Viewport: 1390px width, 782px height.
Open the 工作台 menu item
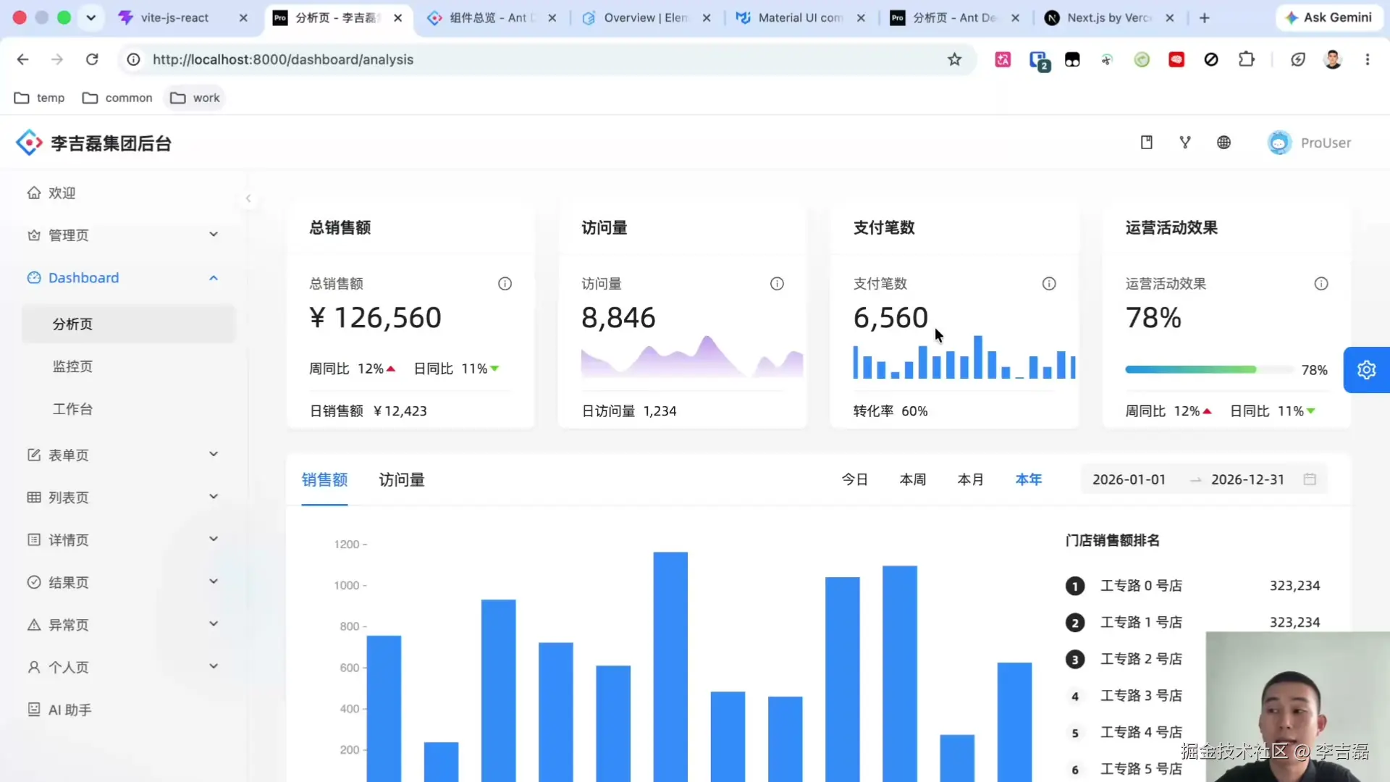pos(129,409)
